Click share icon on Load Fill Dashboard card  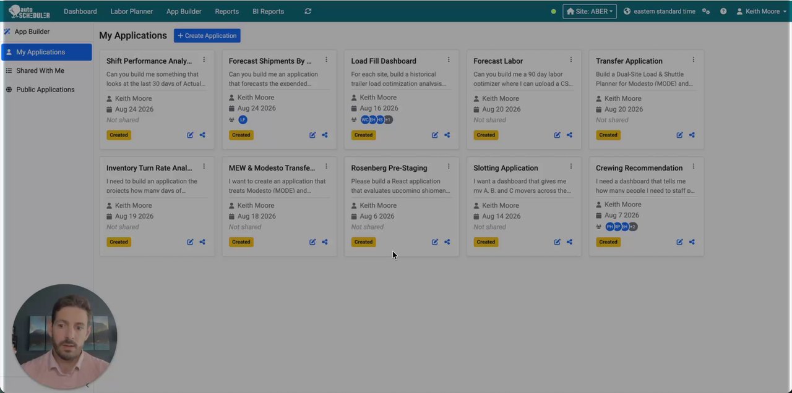pyautogui.click(x=447, y=135)
